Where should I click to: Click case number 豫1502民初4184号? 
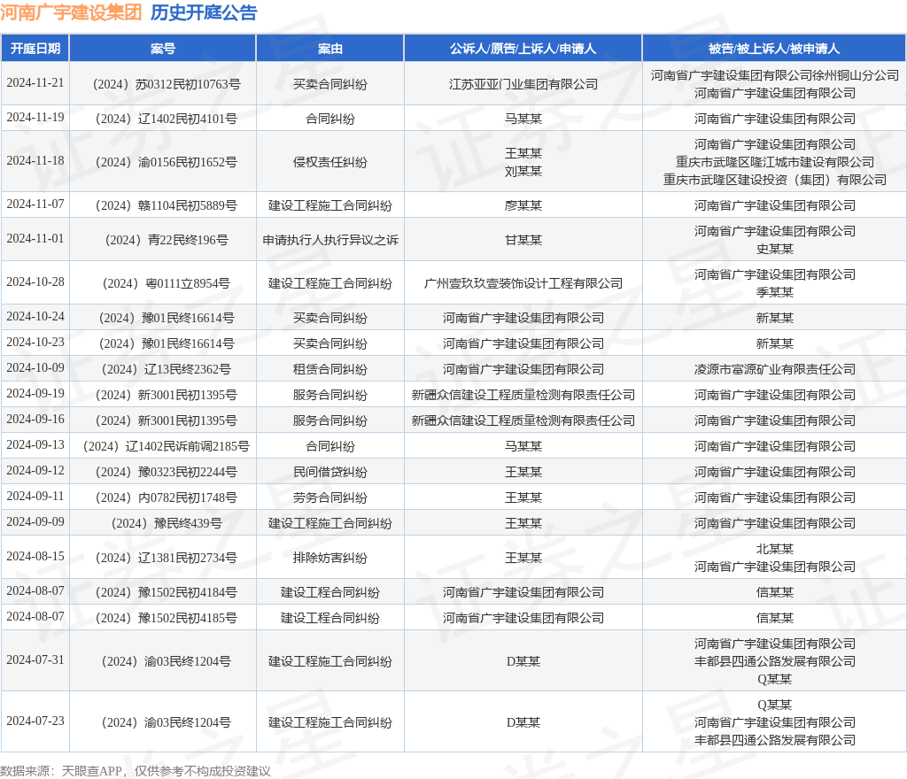(167, 592)
